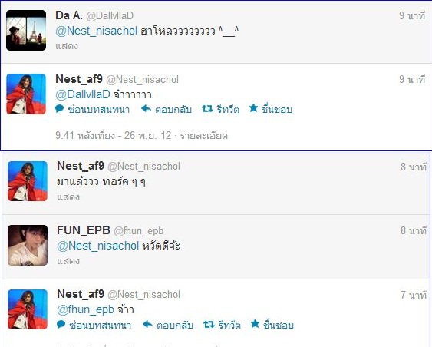Image resolution: width=432 pixels, height=347 pixels.
Task: Click the conversation bubble icon under the @DallvllaD reply
Action: (x=60, y=109)
